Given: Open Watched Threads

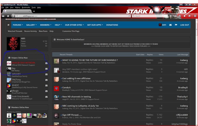Looking at the screenshot, I should (15, 31).
